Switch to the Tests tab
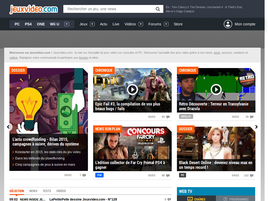 coord(47,191)
